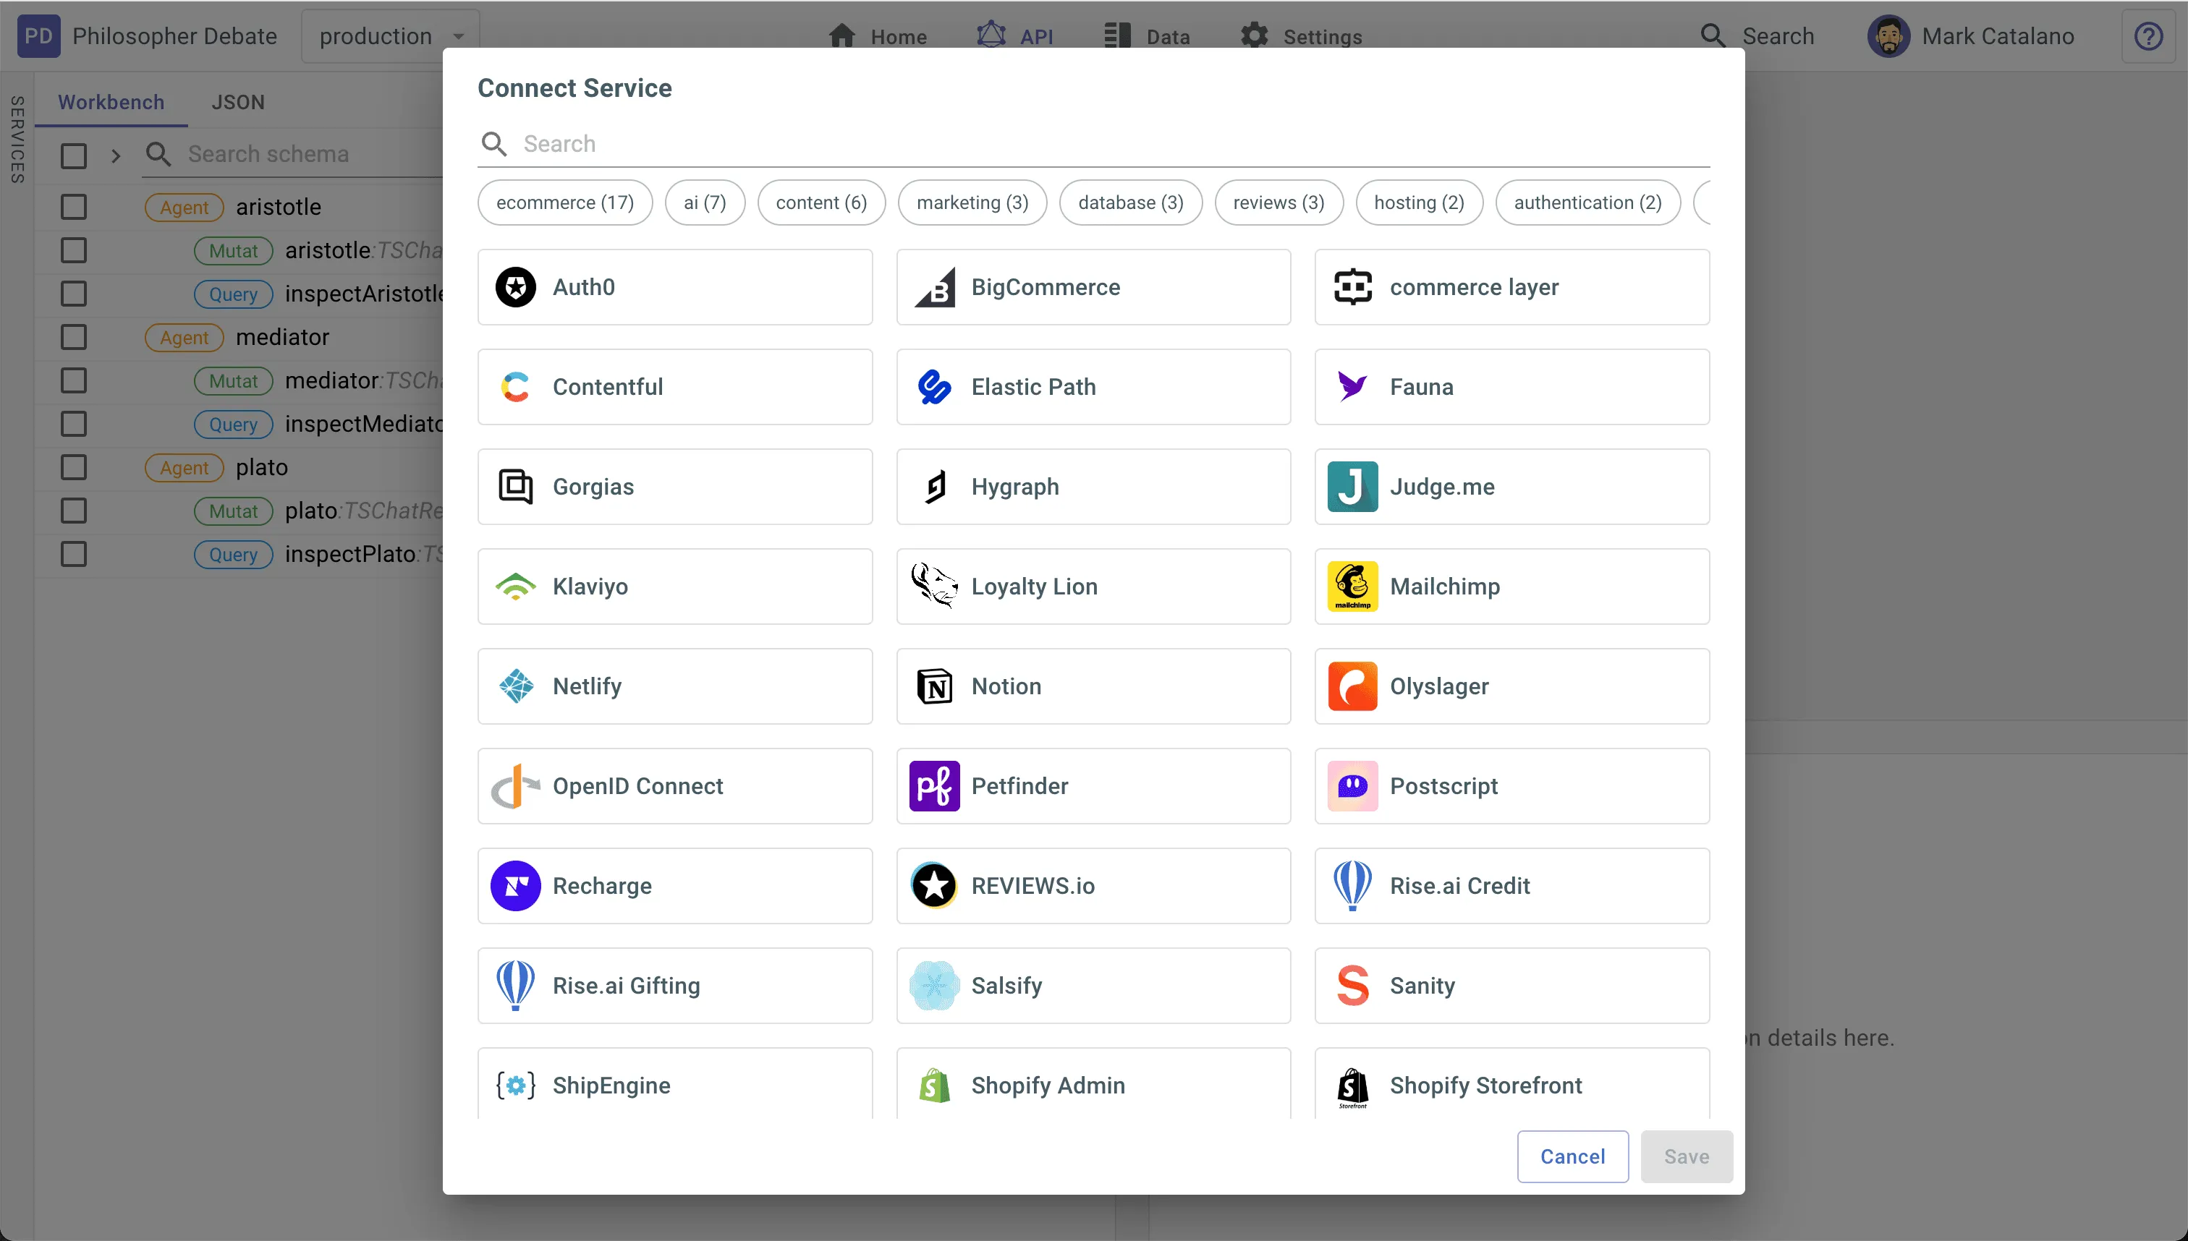Click the Mailchimp monkey icon

(x=1352, y=587)
